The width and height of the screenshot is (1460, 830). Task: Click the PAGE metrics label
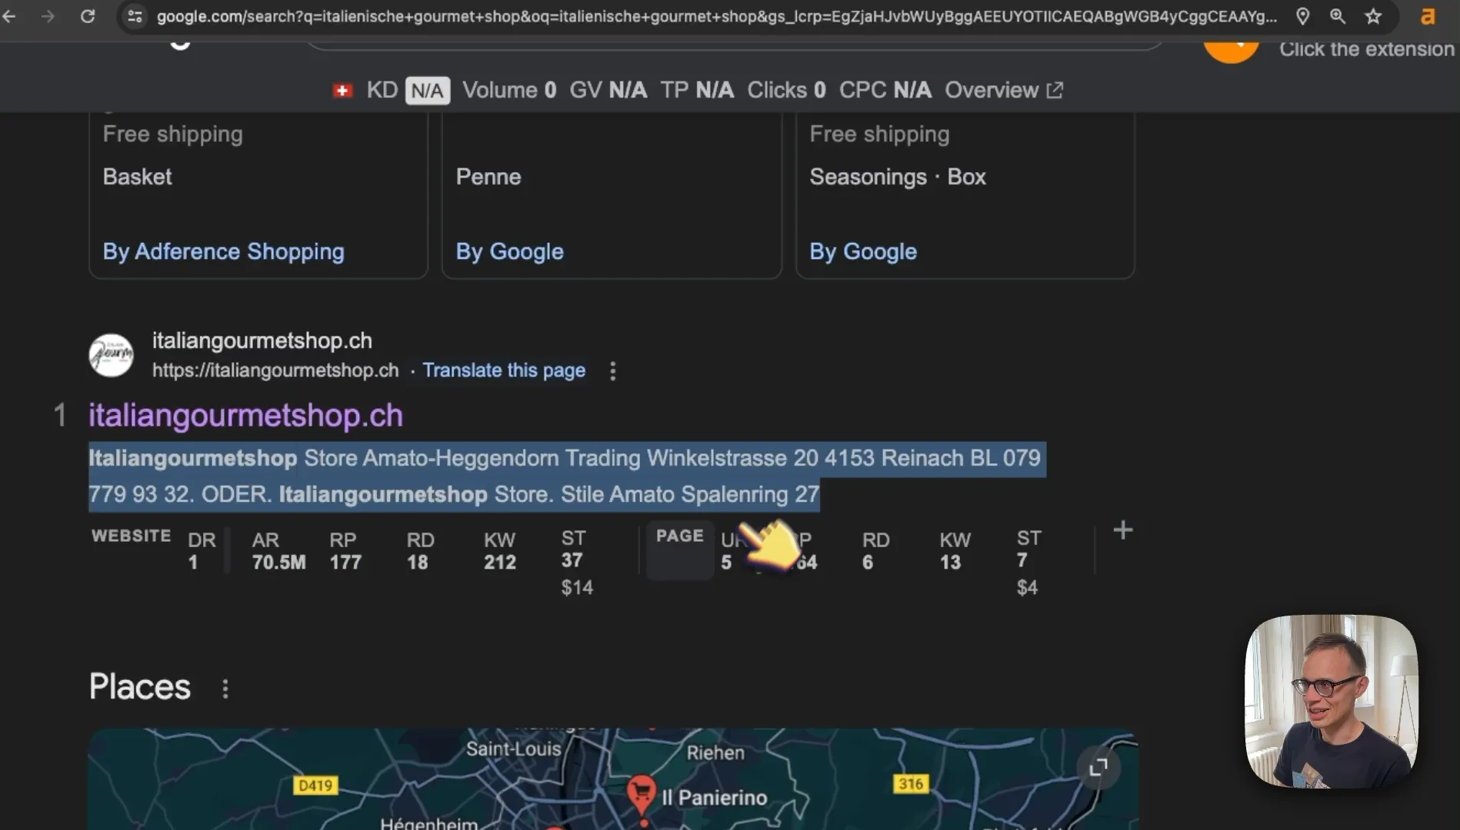[680, 536]
